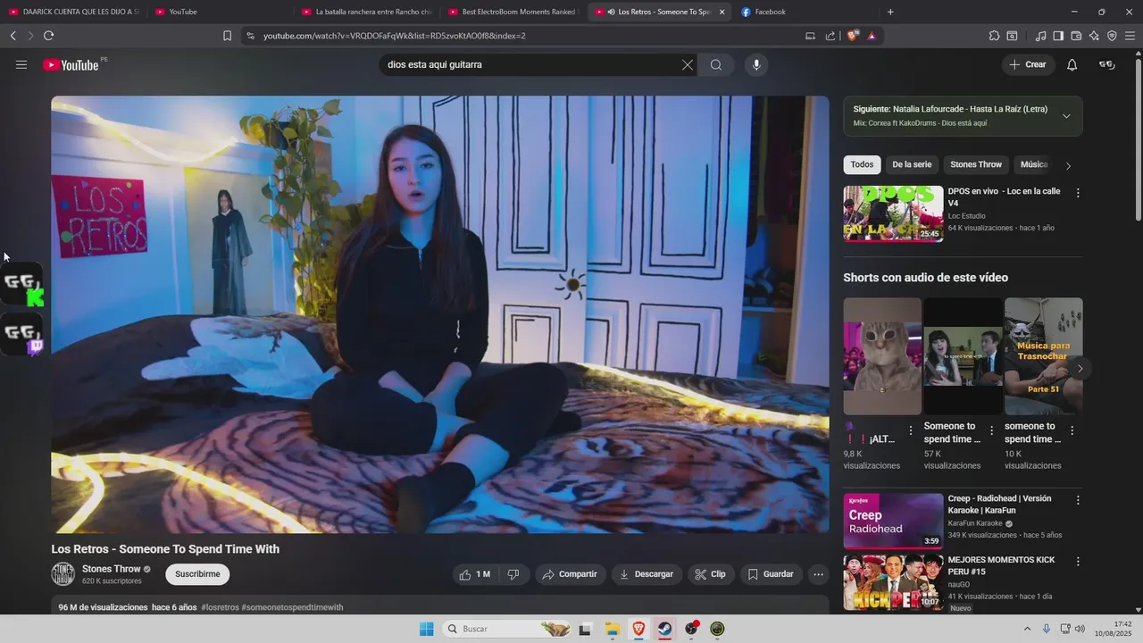This screenshot has width=1143, height=643.
Task: Open File Explorer from the taskbar
Action: coord(612,629)
